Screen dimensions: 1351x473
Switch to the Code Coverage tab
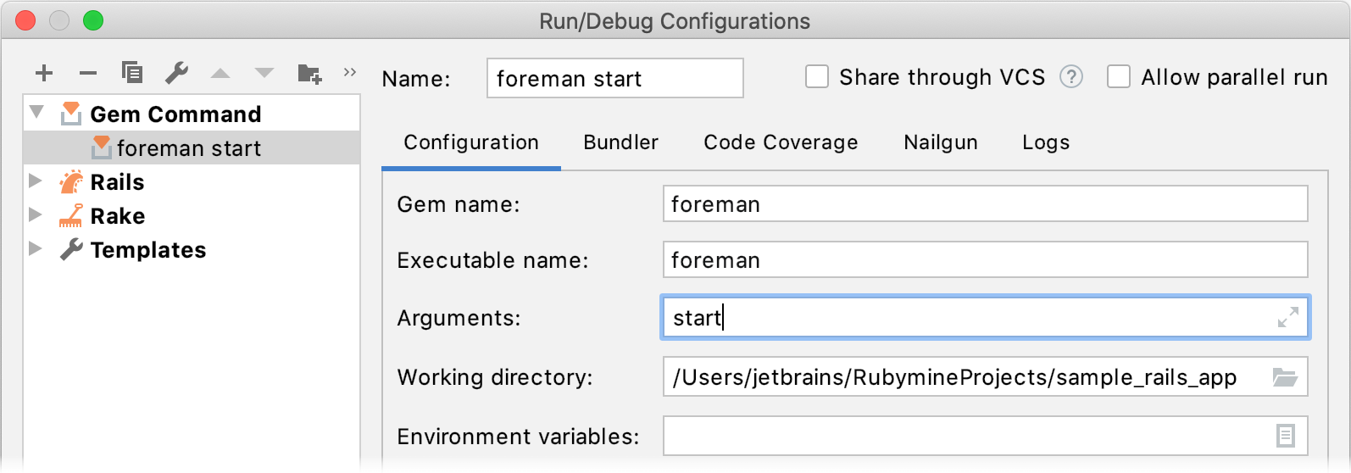[781, 142]
